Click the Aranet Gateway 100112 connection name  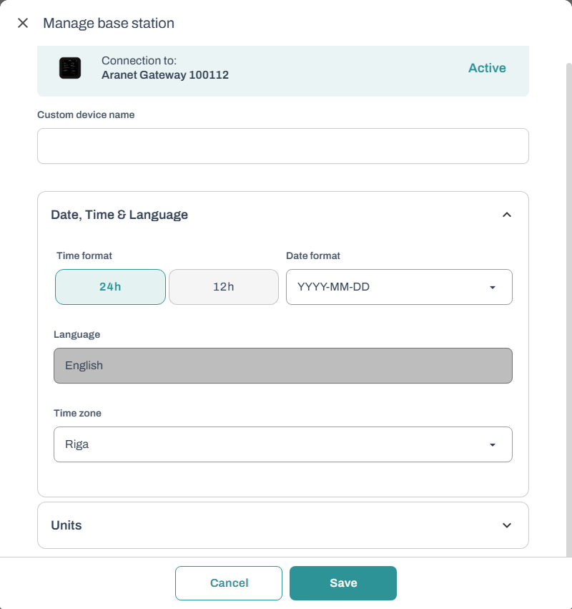coord(165,74)
